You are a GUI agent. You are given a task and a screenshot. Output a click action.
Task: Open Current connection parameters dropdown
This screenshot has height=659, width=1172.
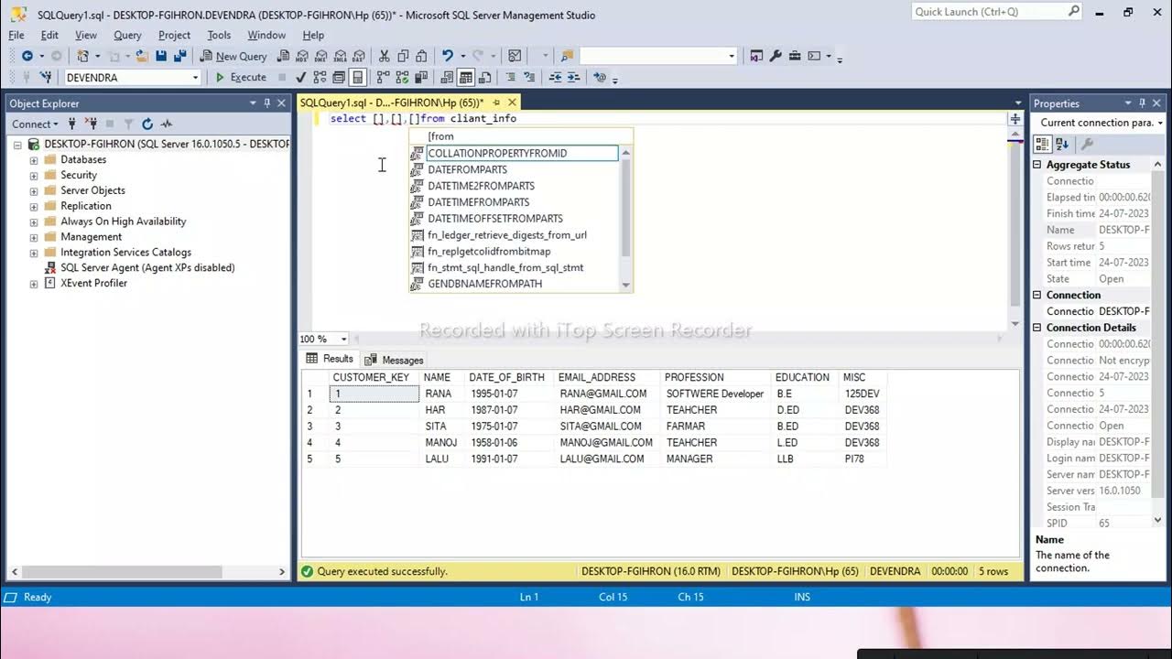pyautogui.click(x=1160, y=123)
